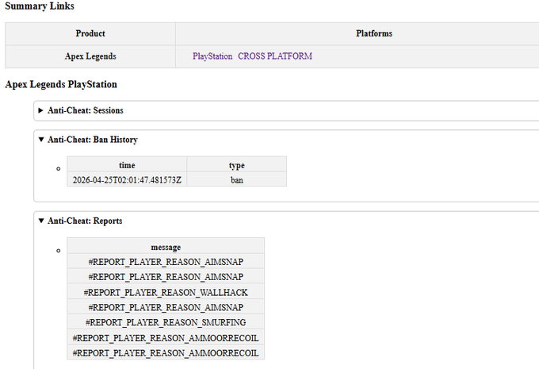The height and width of the screenshot is (369, 539).
Task: Select the SMURFING report row
Action: 166,322
